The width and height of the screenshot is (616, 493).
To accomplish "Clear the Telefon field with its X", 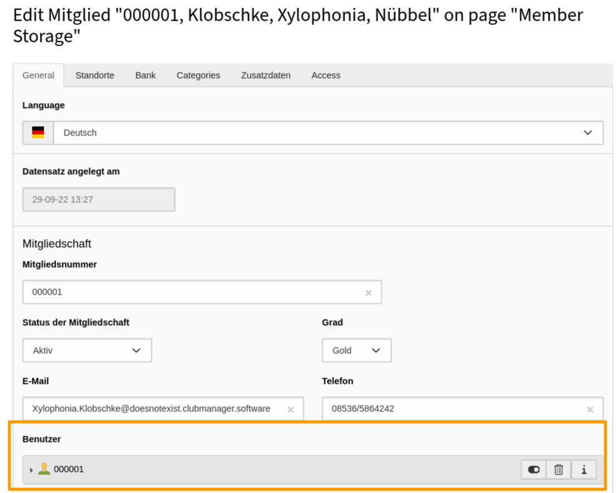I will (590, 409).
